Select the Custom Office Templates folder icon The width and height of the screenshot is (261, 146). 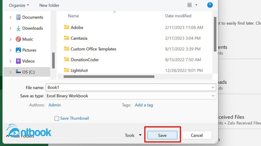[67, 48]
